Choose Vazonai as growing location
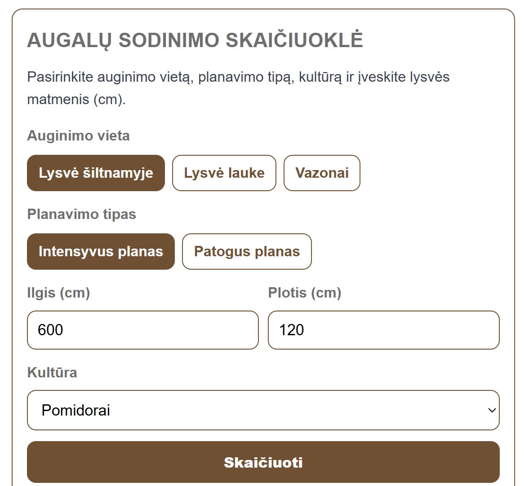The image size is (524, 486). click(x=322, y=173)
